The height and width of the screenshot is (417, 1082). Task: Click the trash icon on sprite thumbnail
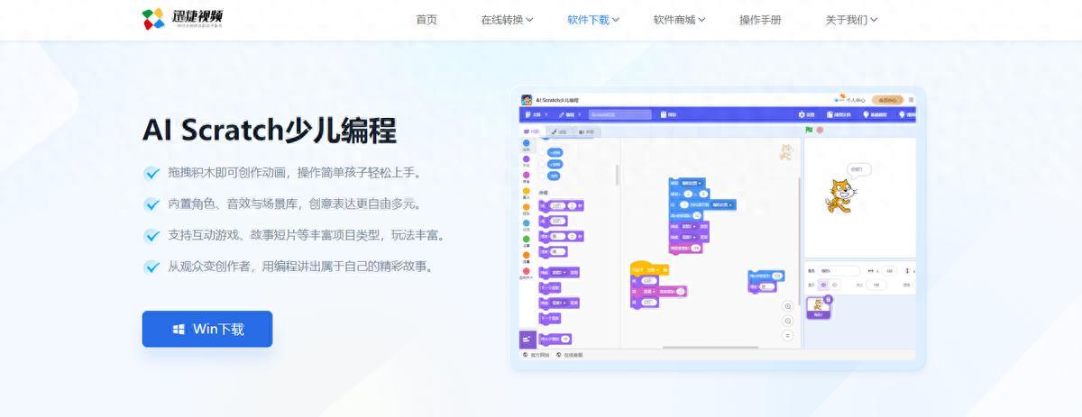pyautogui.click(x=828, y=299)
